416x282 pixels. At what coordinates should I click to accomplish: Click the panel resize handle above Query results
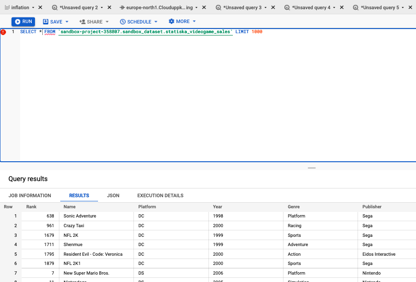pos(312,168)
